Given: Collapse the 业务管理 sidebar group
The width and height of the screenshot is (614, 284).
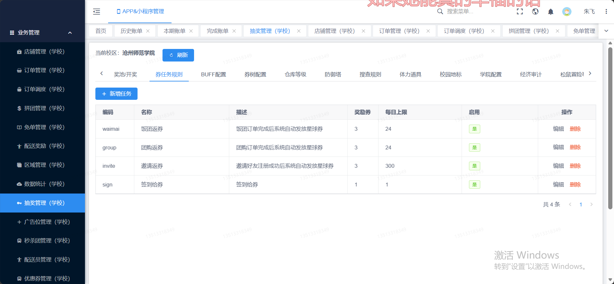Looking at the screenshot, I should (x=70, y=33).
